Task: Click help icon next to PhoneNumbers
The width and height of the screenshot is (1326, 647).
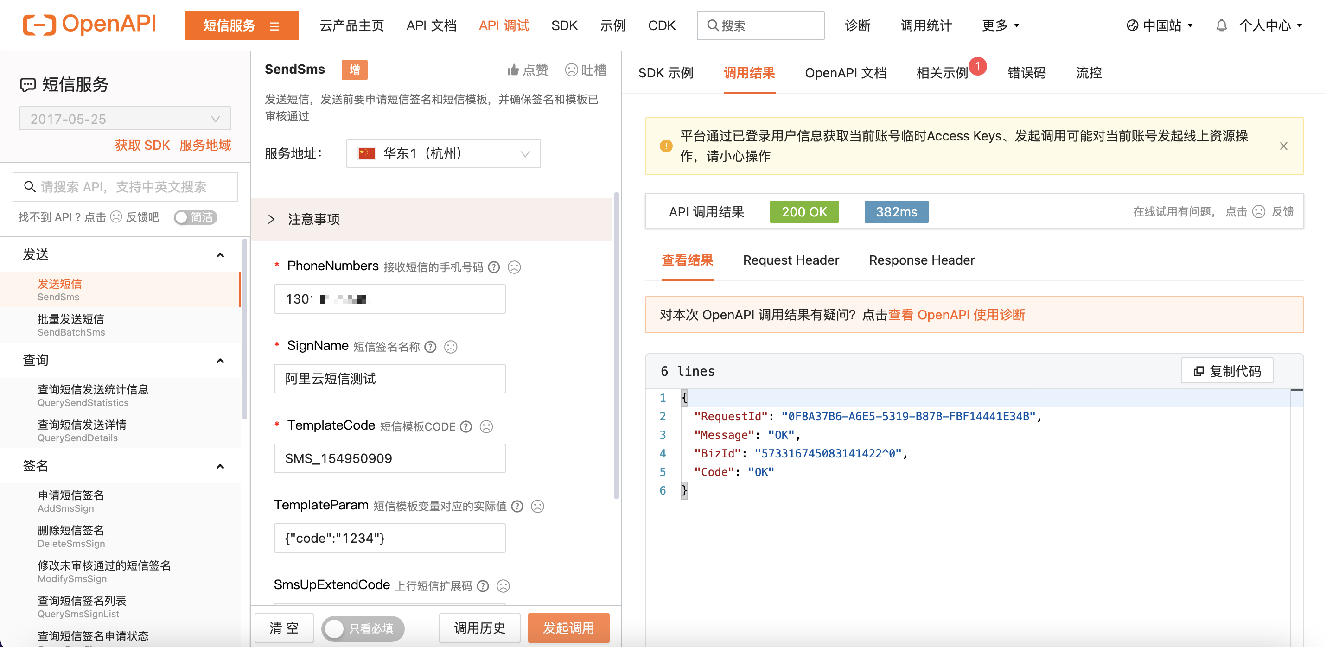Action: click(494, 267)
